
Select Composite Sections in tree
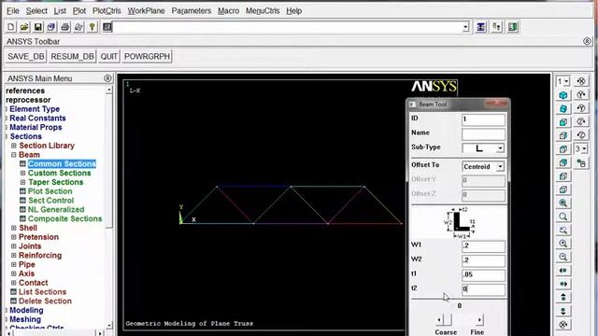coord(64,218)
